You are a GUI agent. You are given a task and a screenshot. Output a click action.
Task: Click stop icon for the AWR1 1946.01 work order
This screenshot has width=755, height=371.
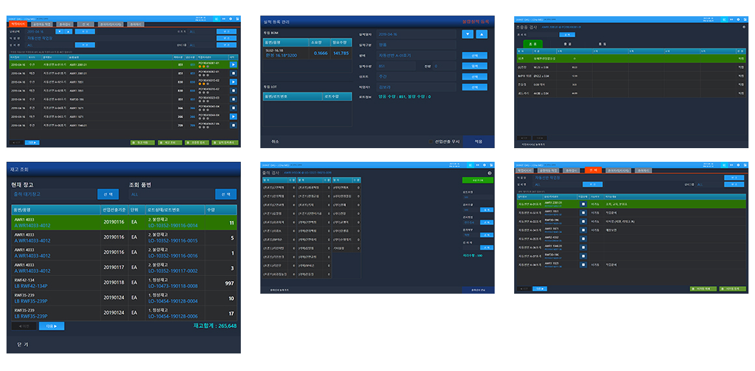[x=234, y=125]
